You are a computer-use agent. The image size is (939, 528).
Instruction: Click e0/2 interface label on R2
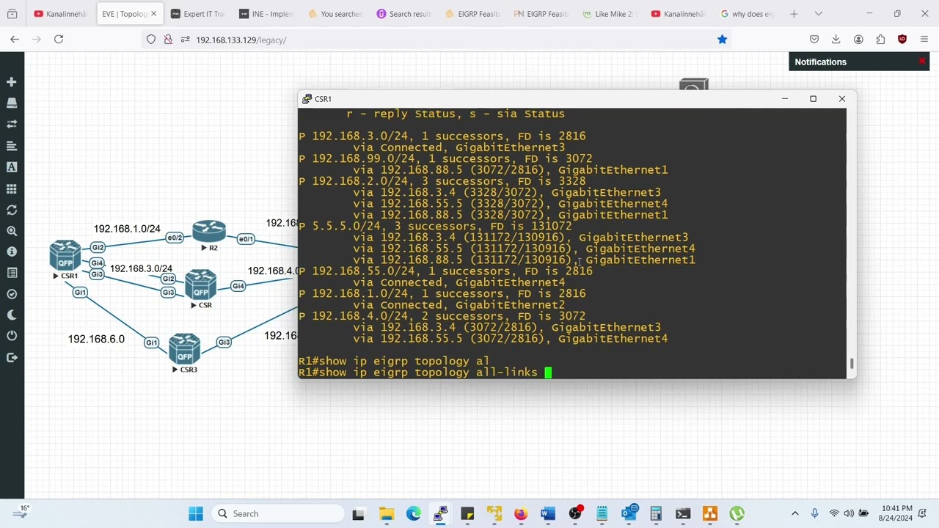pos(175,238)
